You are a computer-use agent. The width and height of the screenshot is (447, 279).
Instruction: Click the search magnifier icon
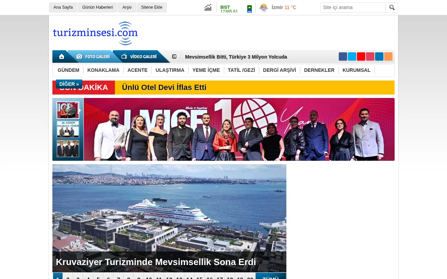click(x=391, y=7)
